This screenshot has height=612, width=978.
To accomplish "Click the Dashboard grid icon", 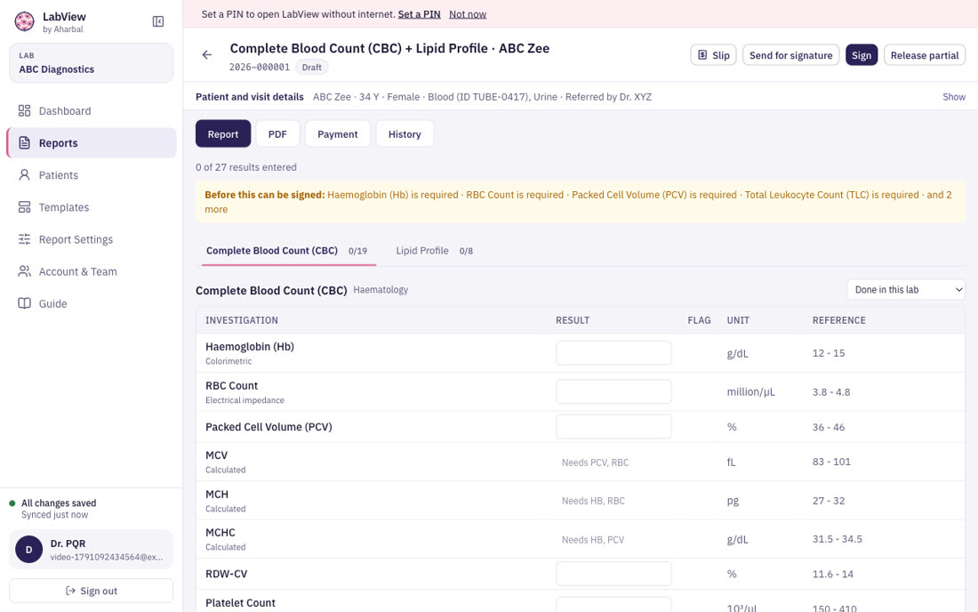I will coord(24,110).
